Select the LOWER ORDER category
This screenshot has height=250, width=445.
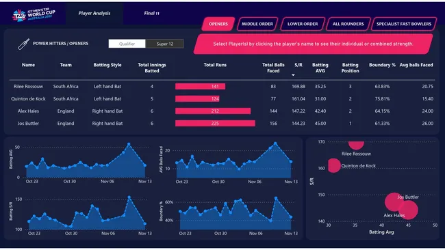click(303, 24)
